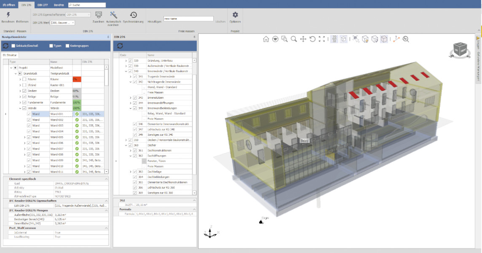Switch to the DIN 276 ribbon tab
The image size is (482, 253).
[27, 5]
